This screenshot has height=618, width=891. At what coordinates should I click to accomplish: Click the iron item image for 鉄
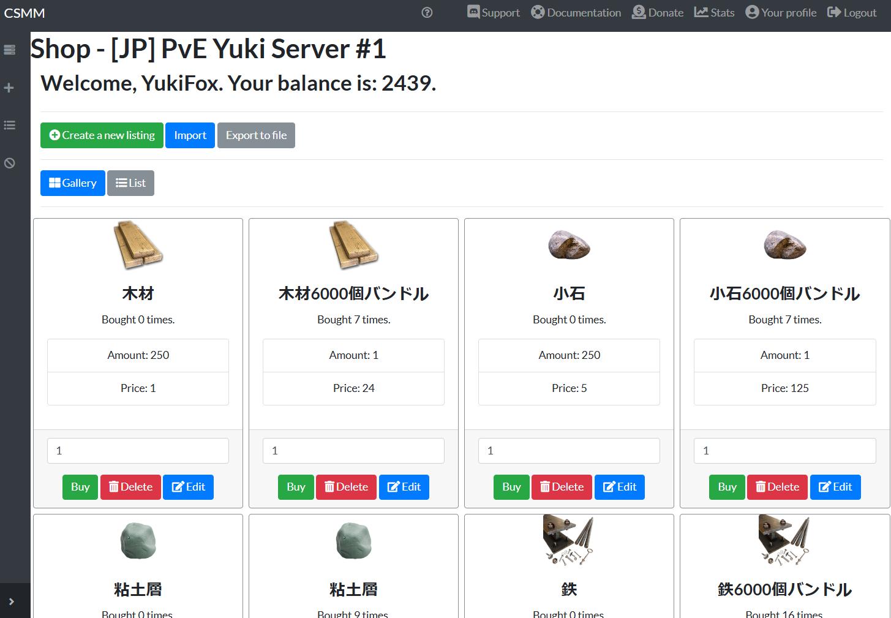[569, 540]
